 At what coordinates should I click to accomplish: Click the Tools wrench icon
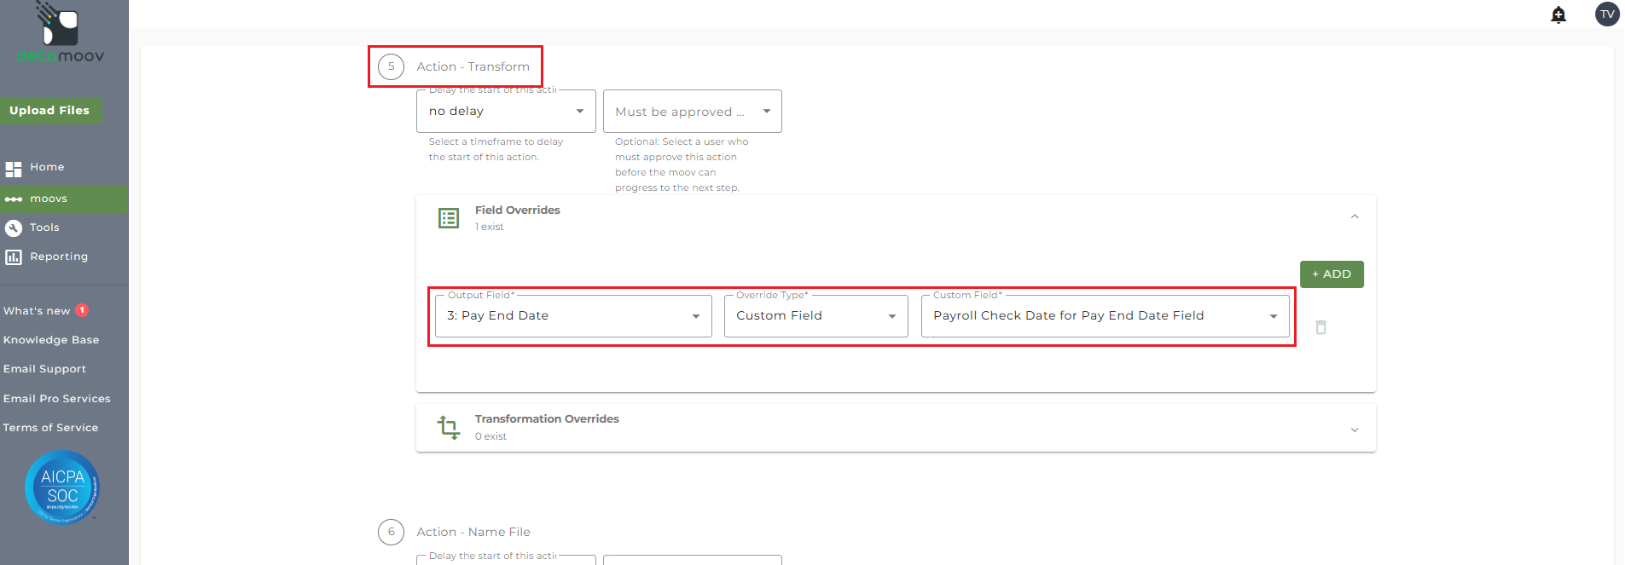(14, 228)
